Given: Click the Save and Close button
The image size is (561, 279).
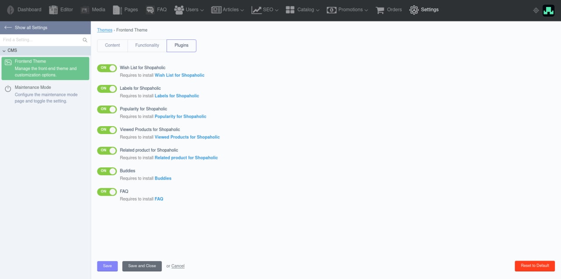Looking at the screenshot, I should coord(142,266).
